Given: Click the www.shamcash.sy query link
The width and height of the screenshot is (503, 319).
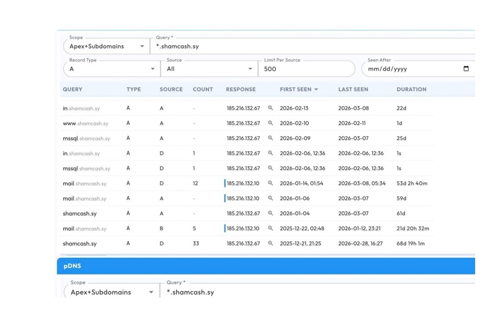Looking at the screenshot, I should pos(85,124).
